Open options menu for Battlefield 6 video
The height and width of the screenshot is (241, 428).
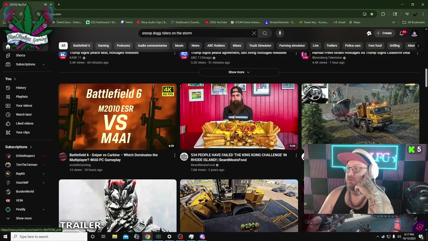(x=175, y=155)
